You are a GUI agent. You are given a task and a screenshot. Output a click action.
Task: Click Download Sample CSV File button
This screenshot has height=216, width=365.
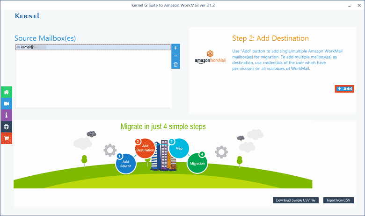click(x=296, y=200)
